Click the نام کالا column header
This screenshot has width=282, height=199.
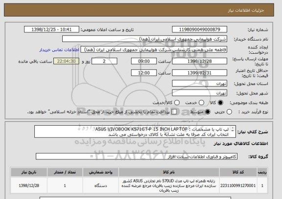pos(169,172)
